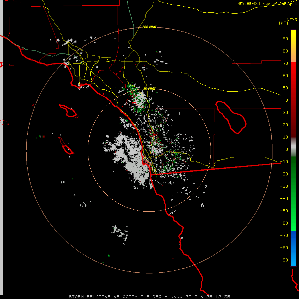Image resolution: width=299 pixels, height=299 pixels.
Task: Click the "NEXR" label above the scale
Action: (292, 20)
